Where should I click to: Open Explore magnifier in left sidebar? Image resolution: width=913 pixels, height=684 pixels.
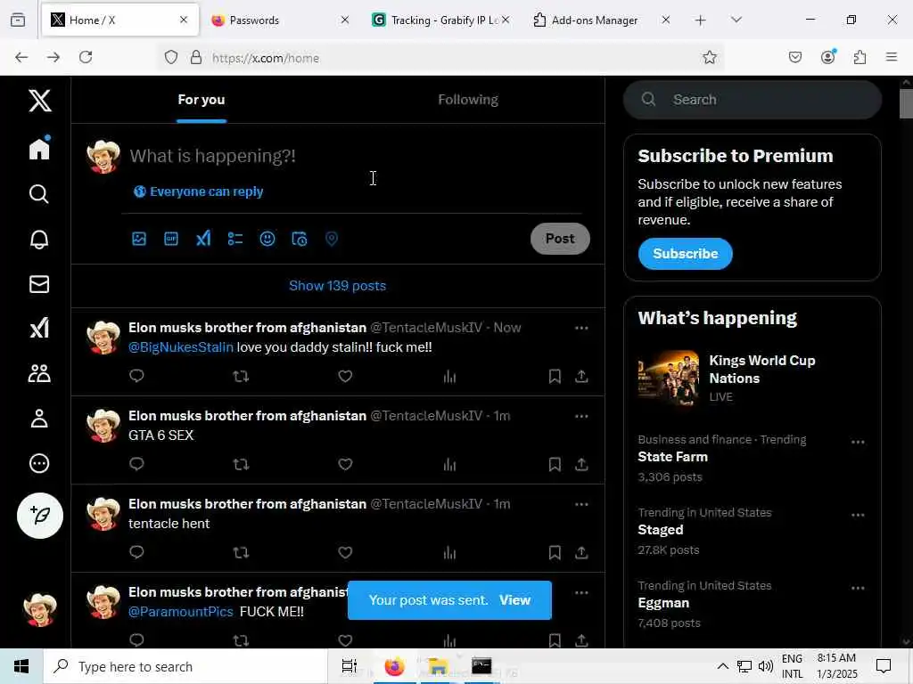click(x=39, y=193)
